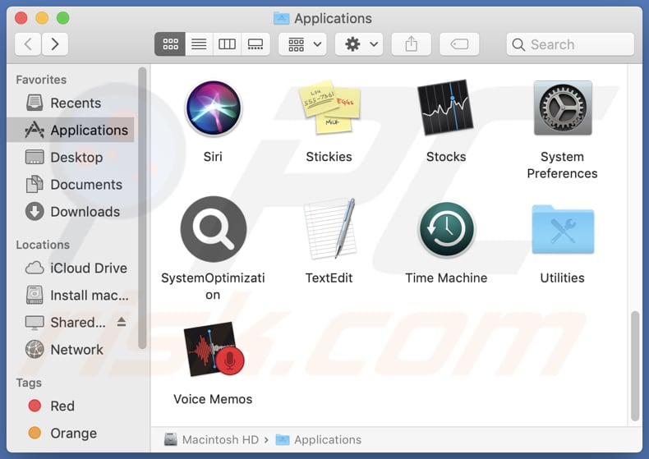
Task: Open System Preferences gear icon
Action: pyautogui.click(x=563, y=108)
